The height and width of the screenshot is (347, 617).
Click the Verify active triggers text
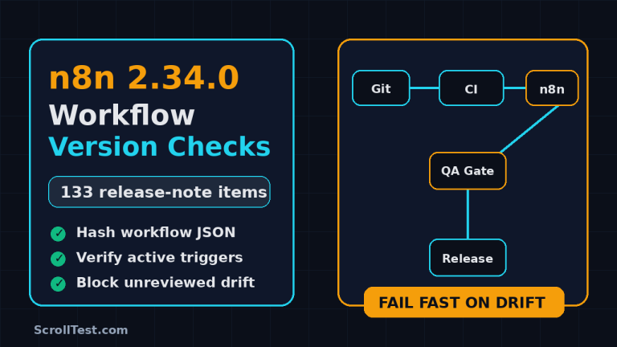(x=159, y=258)
